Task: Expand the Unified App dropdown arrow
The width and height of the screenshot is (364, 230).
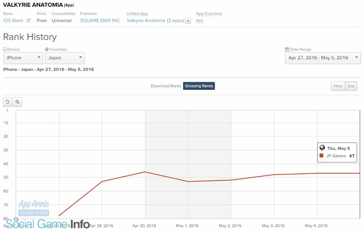Action: pos(188,20)
